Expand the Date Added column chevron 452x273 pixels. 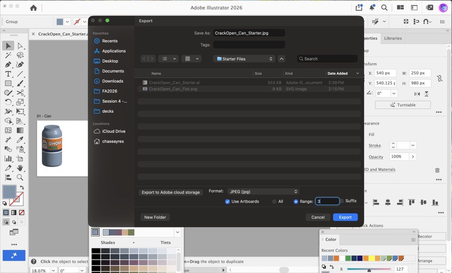point(357,73)
